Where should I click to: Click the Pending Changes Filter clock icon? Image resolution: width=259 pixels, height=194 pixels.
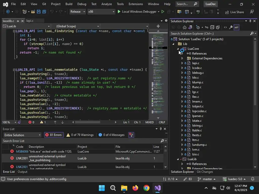[198, 27]
